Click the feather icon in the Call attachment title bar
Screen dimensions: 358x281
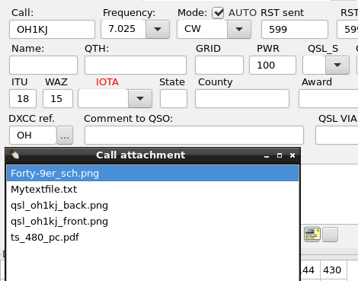pyautogui.click(x=14, y=155)
